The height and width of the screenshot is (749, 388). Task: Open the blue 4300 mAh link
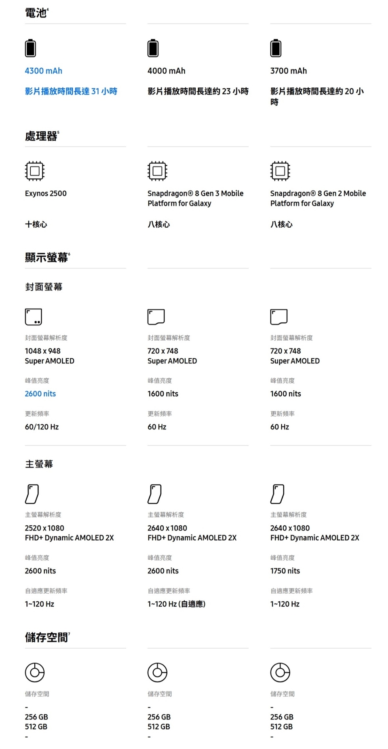pos(44,71)
